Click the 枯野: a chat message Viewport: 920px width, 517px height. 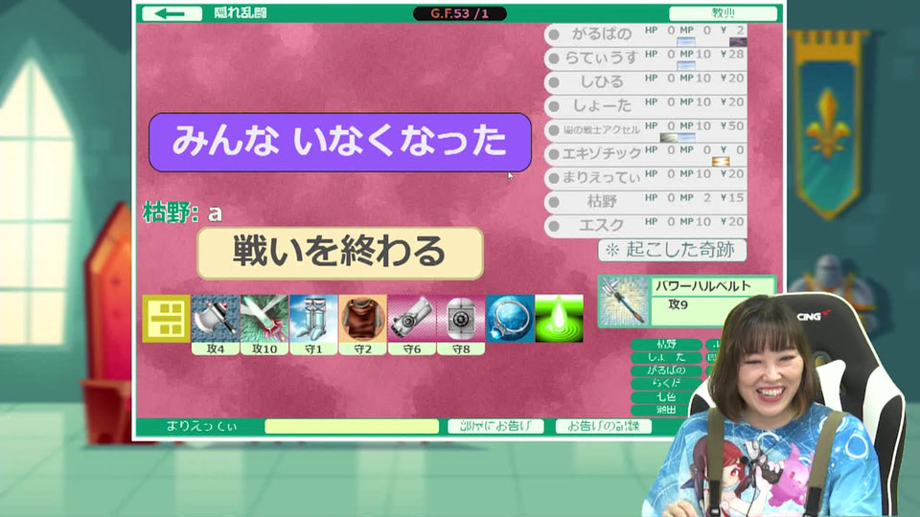point(182,213)
